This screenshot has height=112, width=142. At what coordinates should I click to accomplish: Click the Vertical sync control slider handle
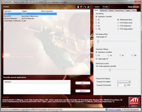point(110,70)
